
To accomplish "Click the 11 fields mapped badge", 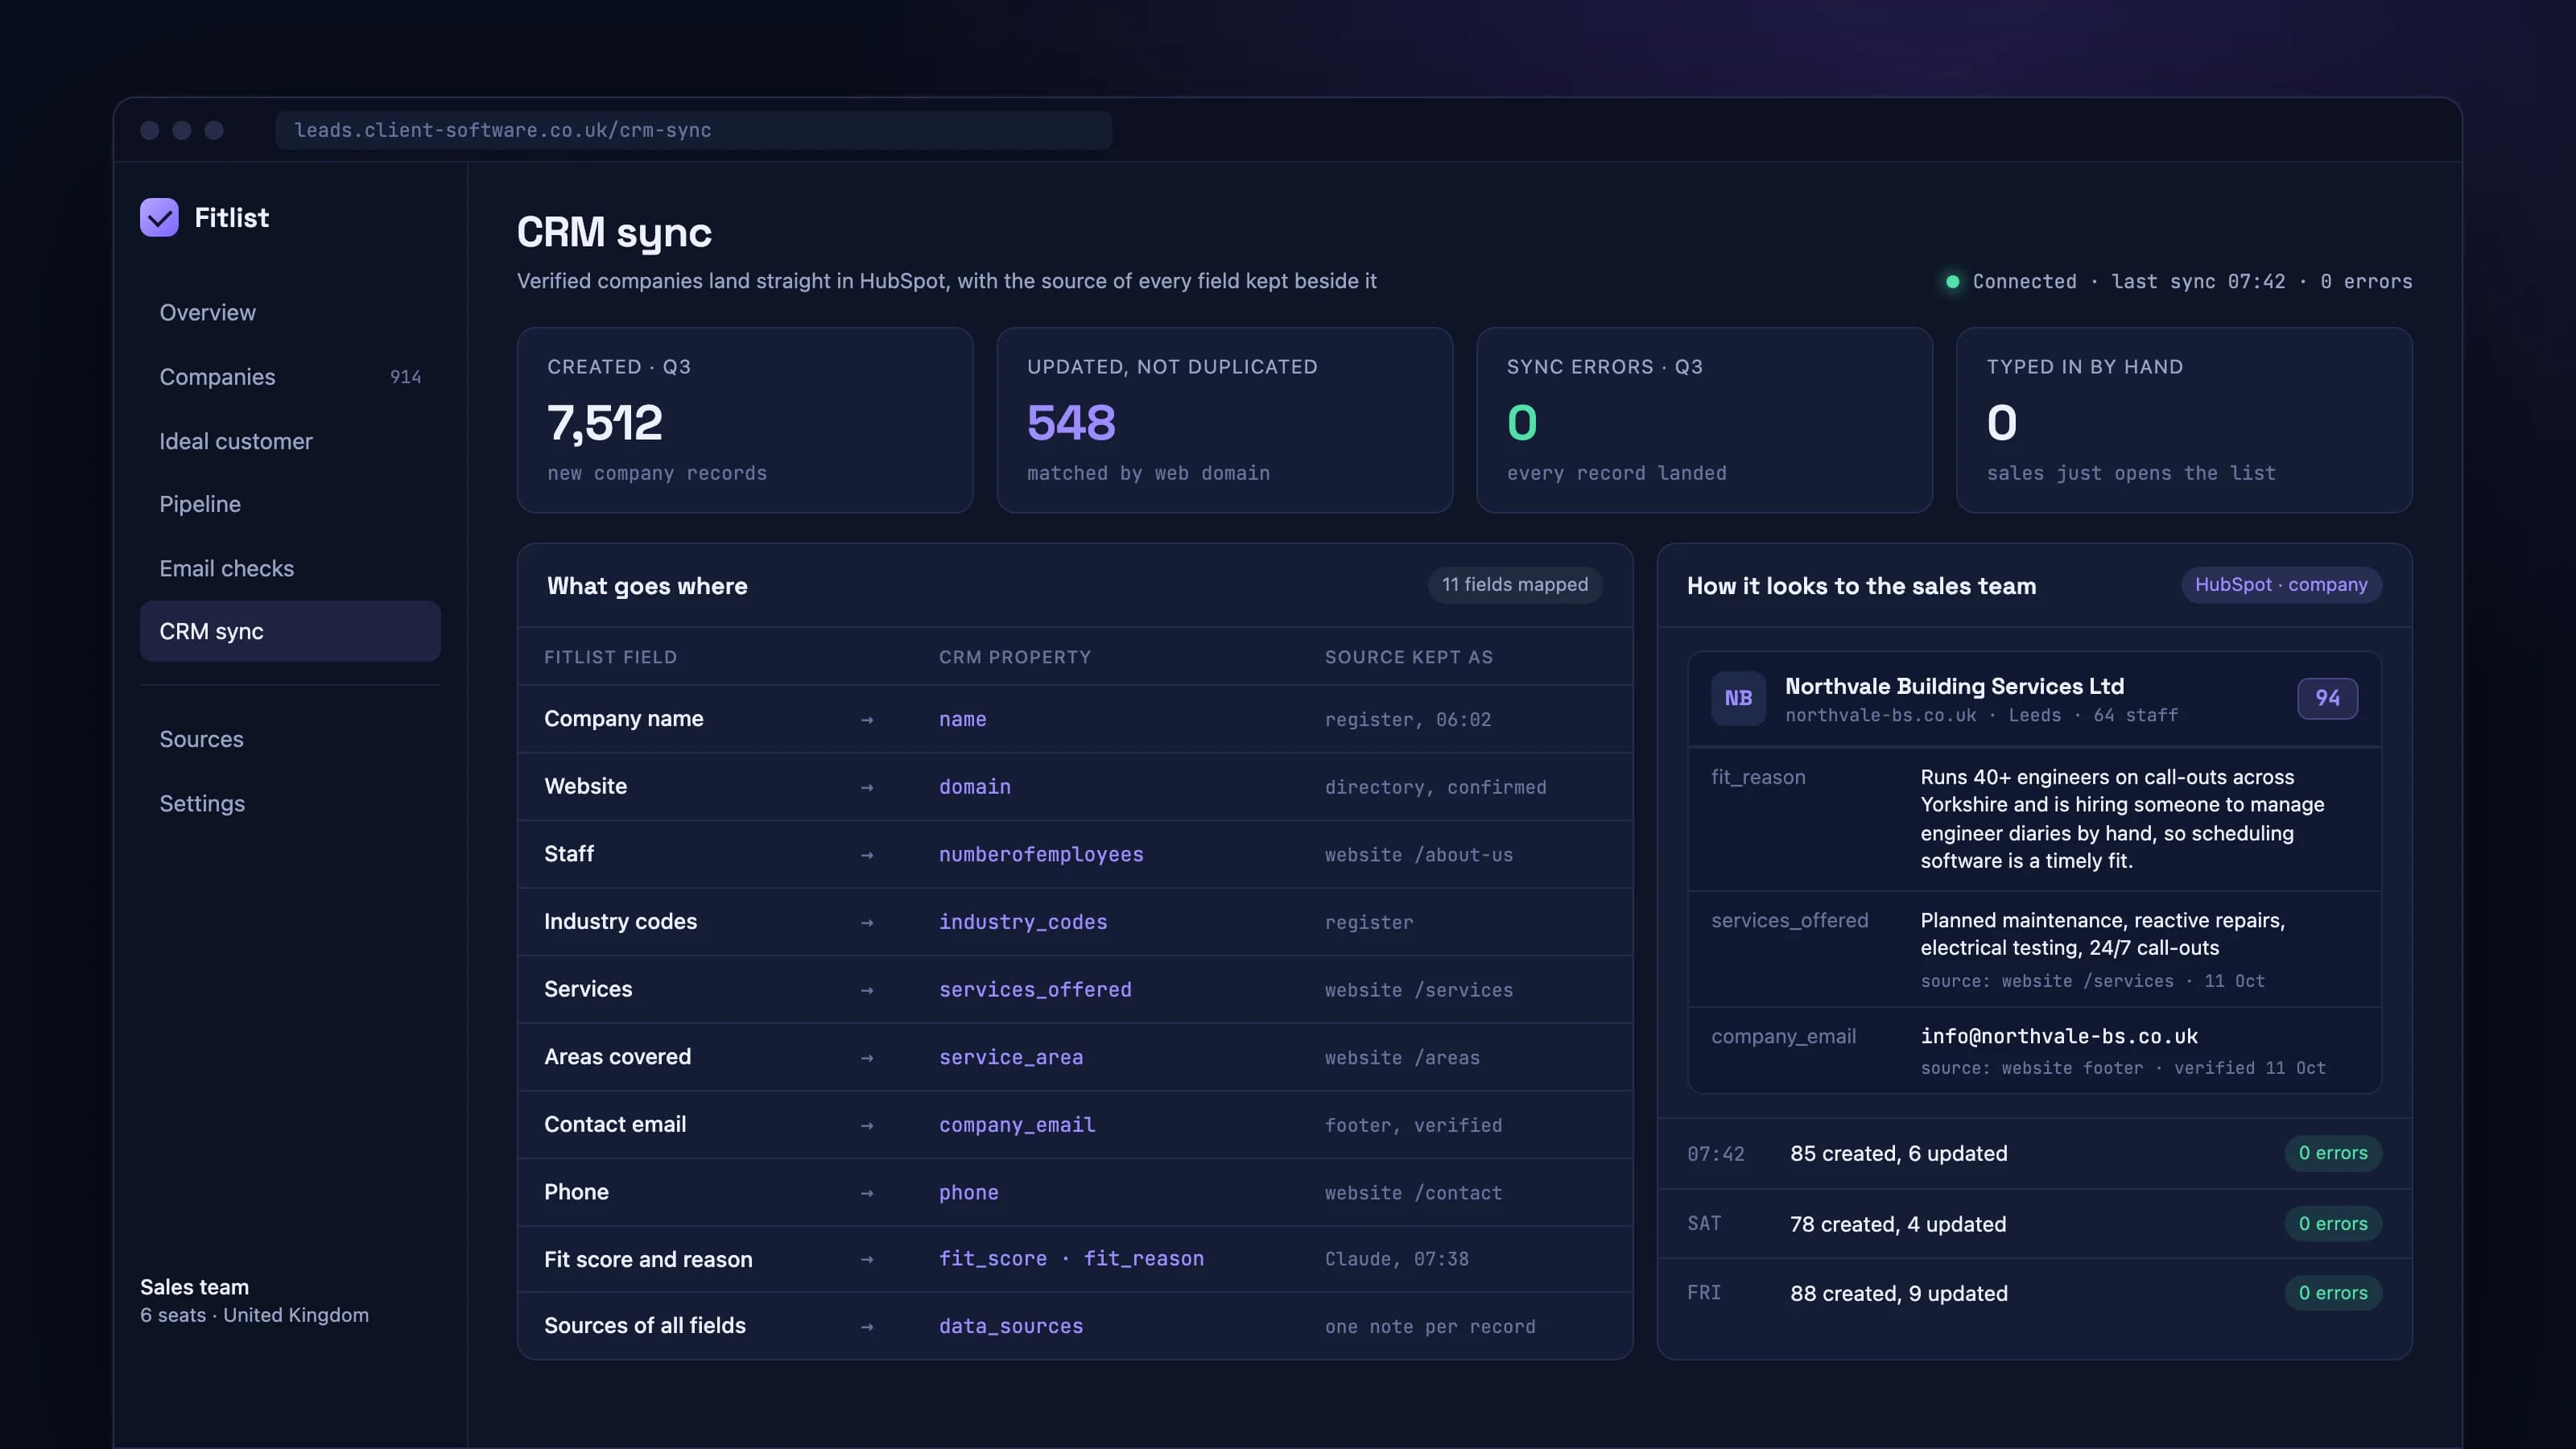I will point(1514,585).
